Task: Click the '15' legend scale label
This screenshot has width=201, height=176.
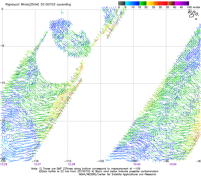Action: [139, 7]
